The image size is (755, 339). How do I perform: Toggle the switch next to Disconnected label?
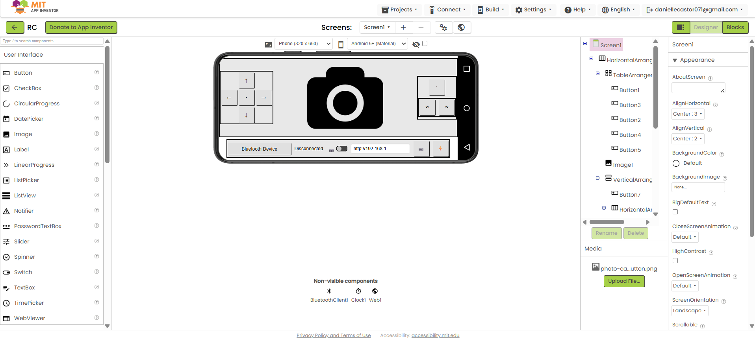[342, 149]
